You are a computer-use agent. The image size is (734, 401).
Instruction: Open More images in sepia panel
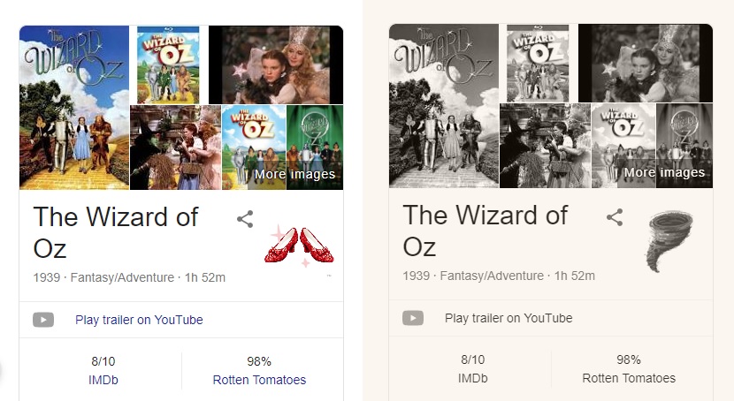tap(664, 172)
